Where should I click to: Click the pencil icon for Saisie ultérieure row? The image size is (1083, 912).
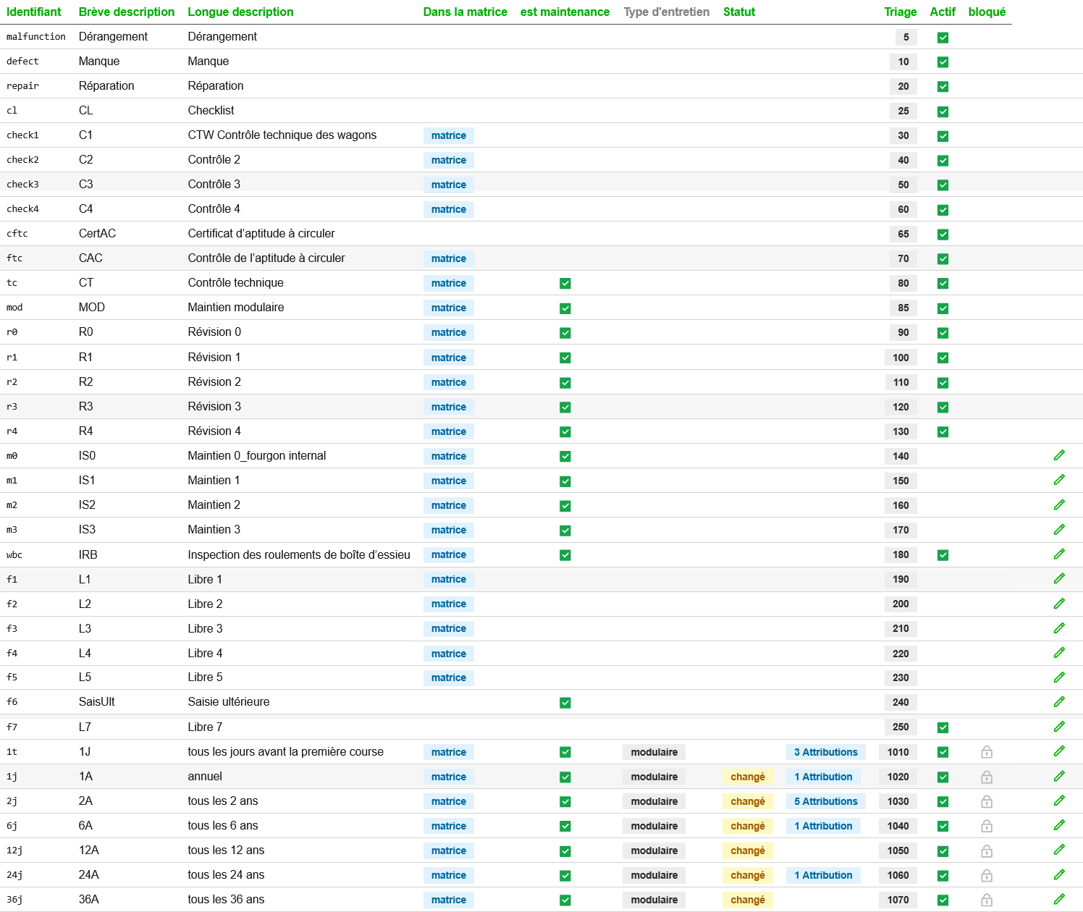coord(1059,701)
